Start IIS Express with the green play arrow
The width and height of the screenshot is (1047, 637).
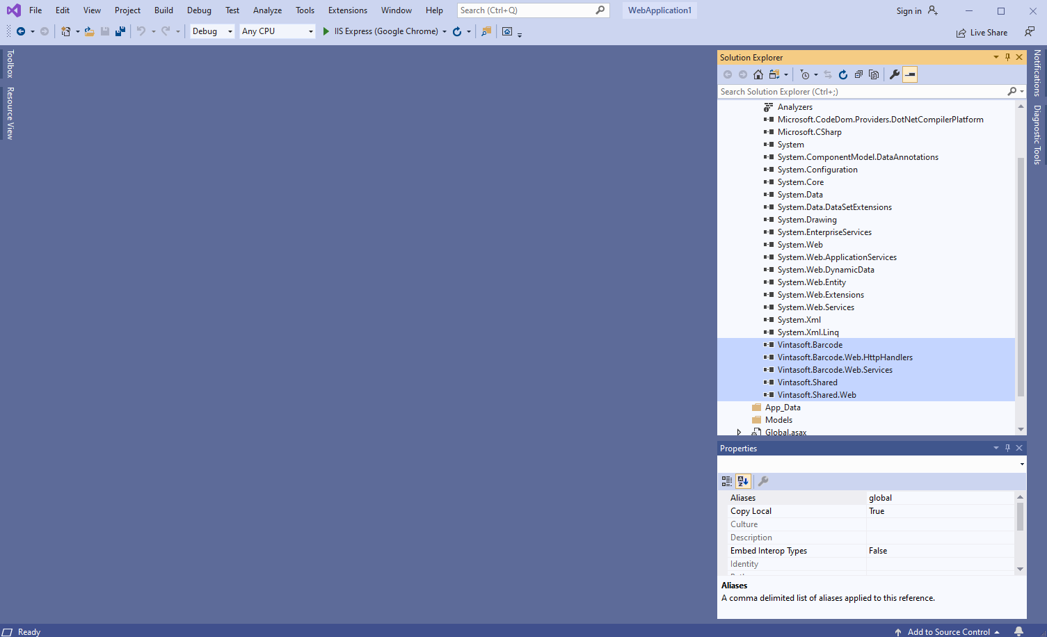(326, 31)
